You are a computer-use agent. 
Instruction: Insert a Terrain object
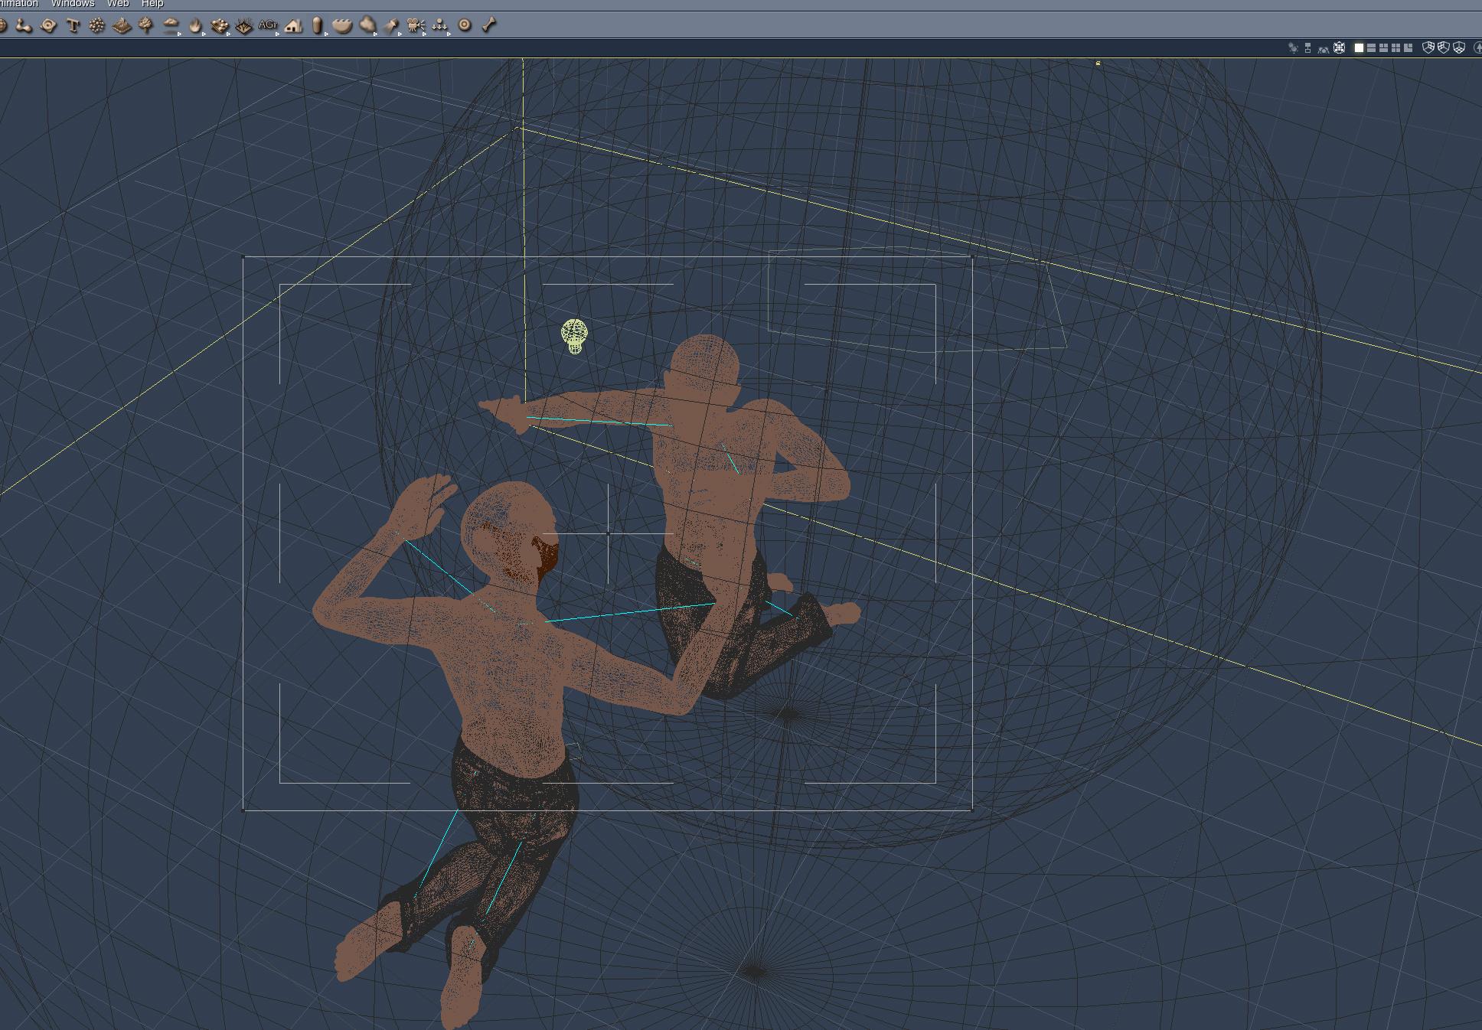(122, 26)
